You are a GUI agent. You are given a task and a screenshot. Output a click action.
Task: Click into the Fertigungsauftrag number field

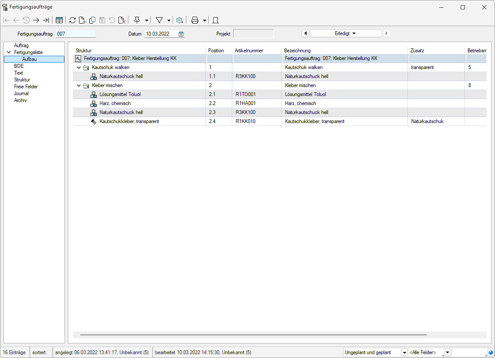(x=76, y=34)
